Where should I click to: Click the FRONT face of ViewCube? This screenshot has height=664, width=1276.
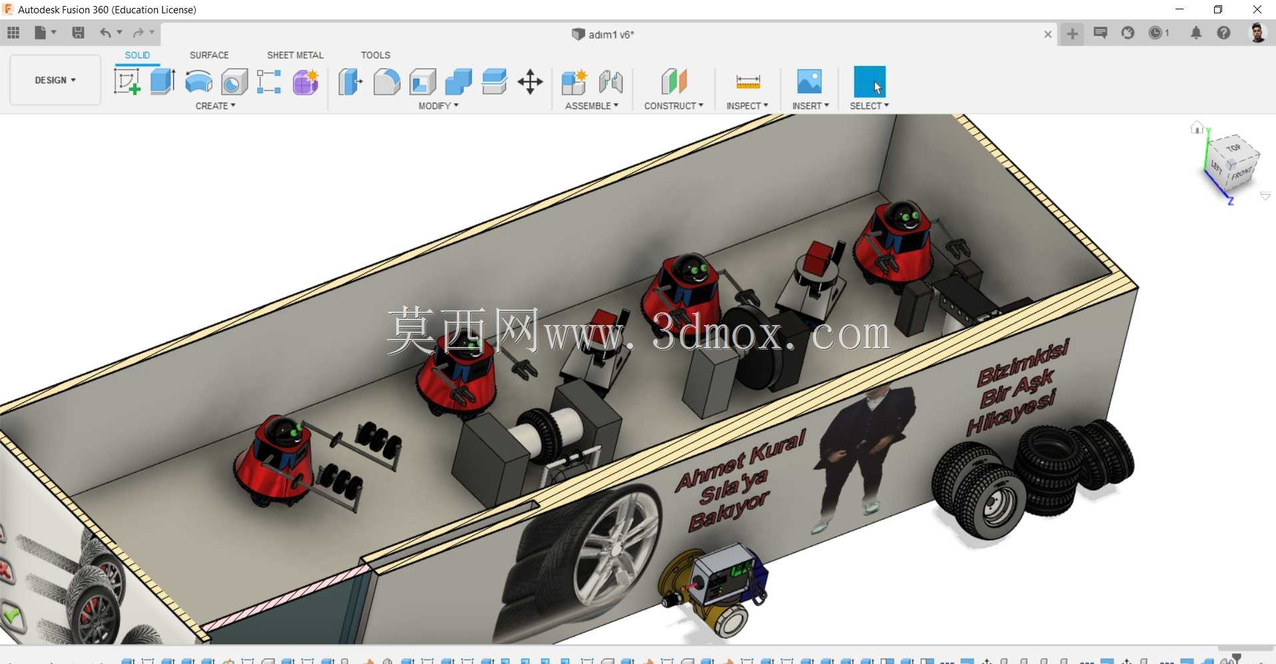point(1242,174)
